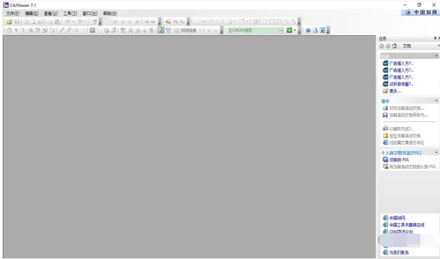Open the 文件(F) menu

(x=13, y=14)
